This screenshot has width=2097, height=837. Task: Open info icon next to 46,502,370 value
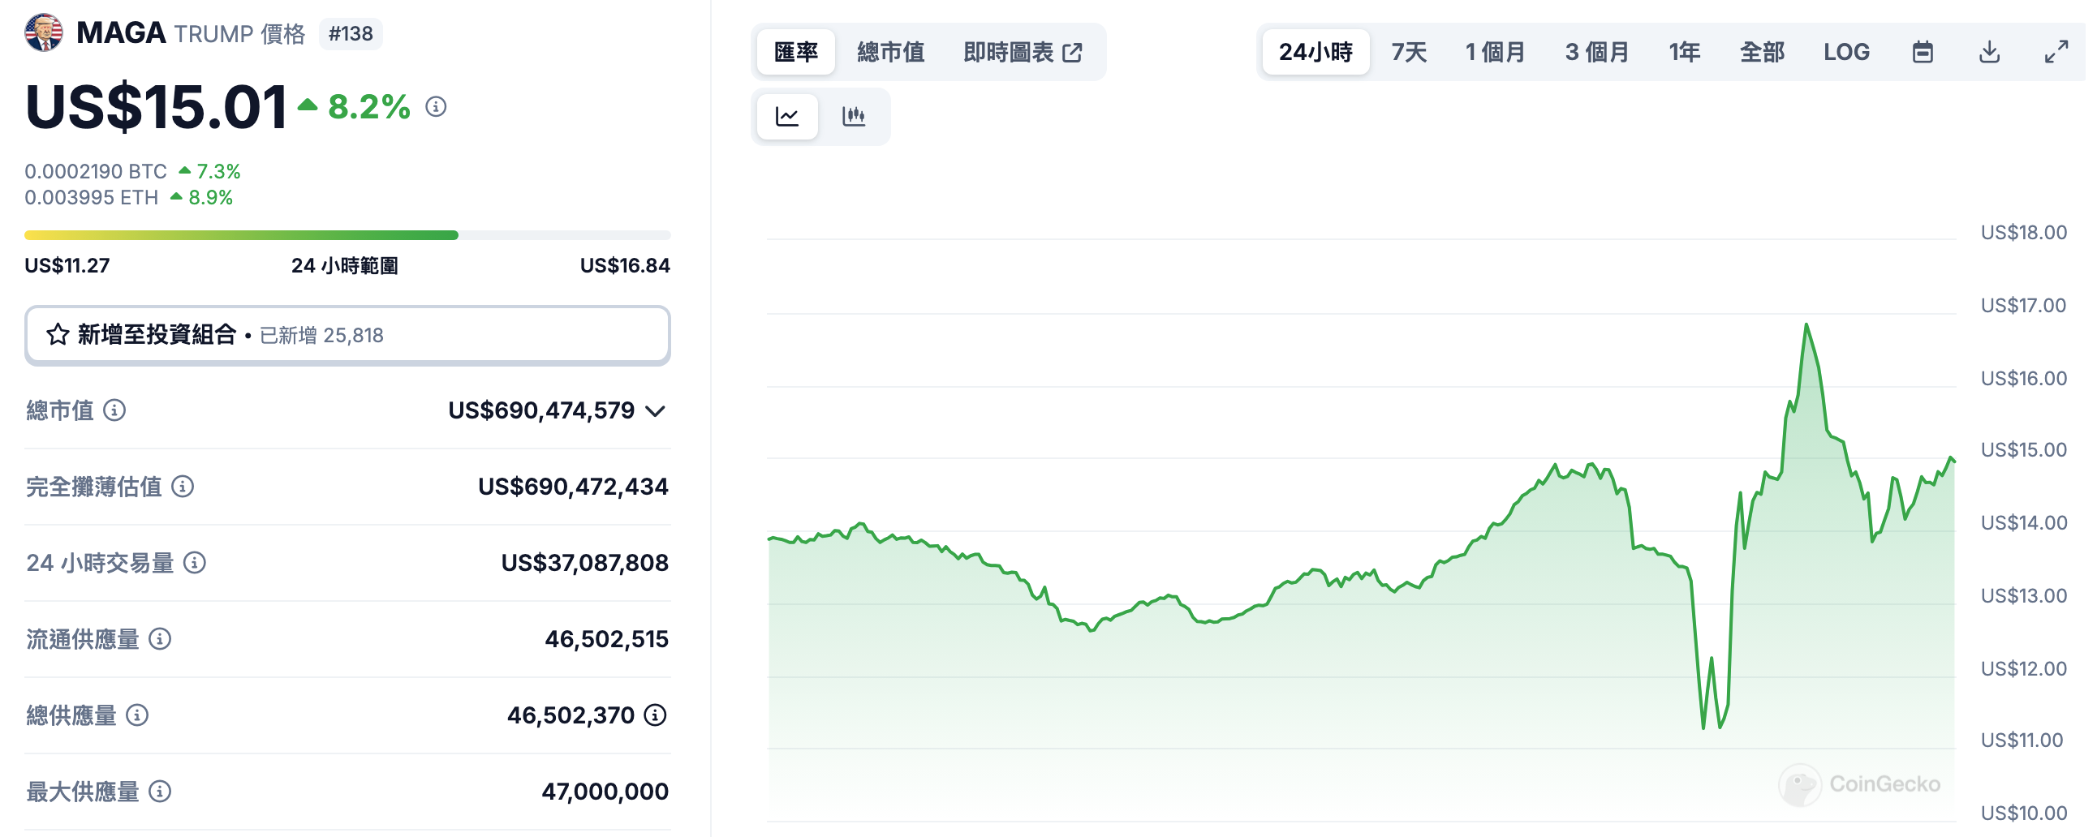click(656, 715)
